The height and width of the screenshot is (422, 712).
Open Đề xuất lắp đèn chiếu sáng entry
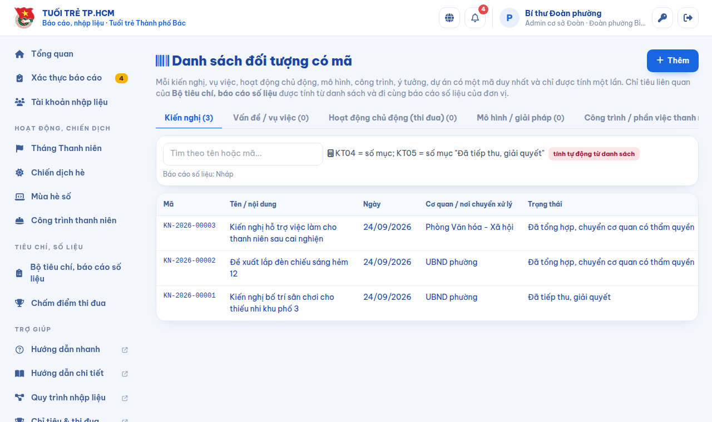289,268
